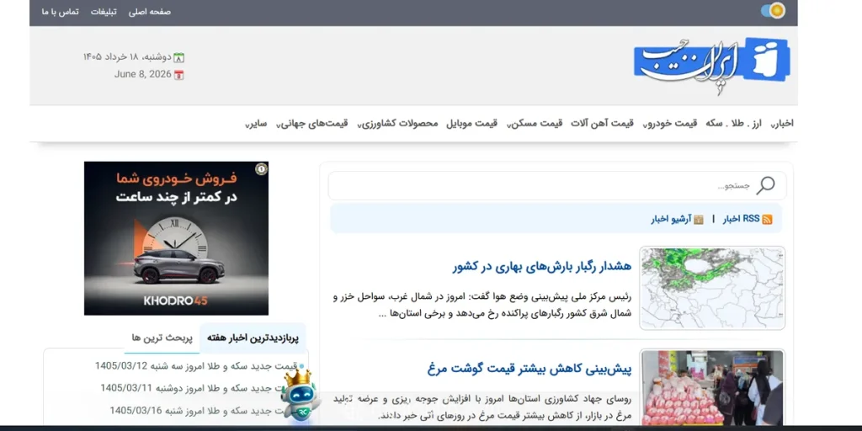Expand the قیمت مسکن housing menu
862x431 pixels.
pos(535,123)
